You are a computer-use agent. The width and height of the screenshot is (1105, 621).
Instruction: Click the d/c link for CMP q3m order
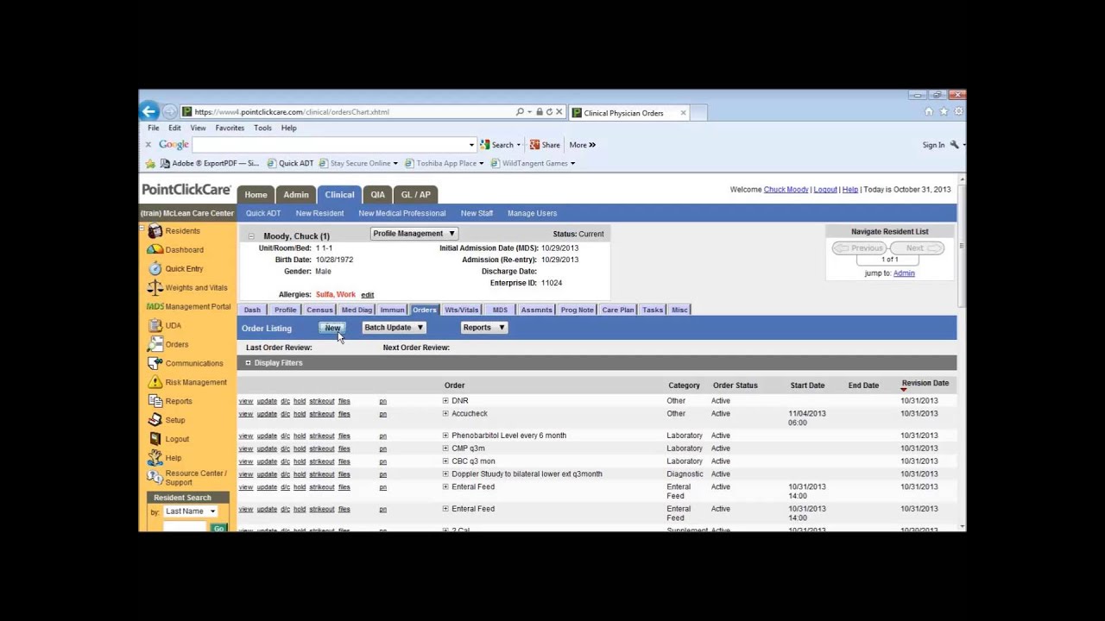click(285, 448)
